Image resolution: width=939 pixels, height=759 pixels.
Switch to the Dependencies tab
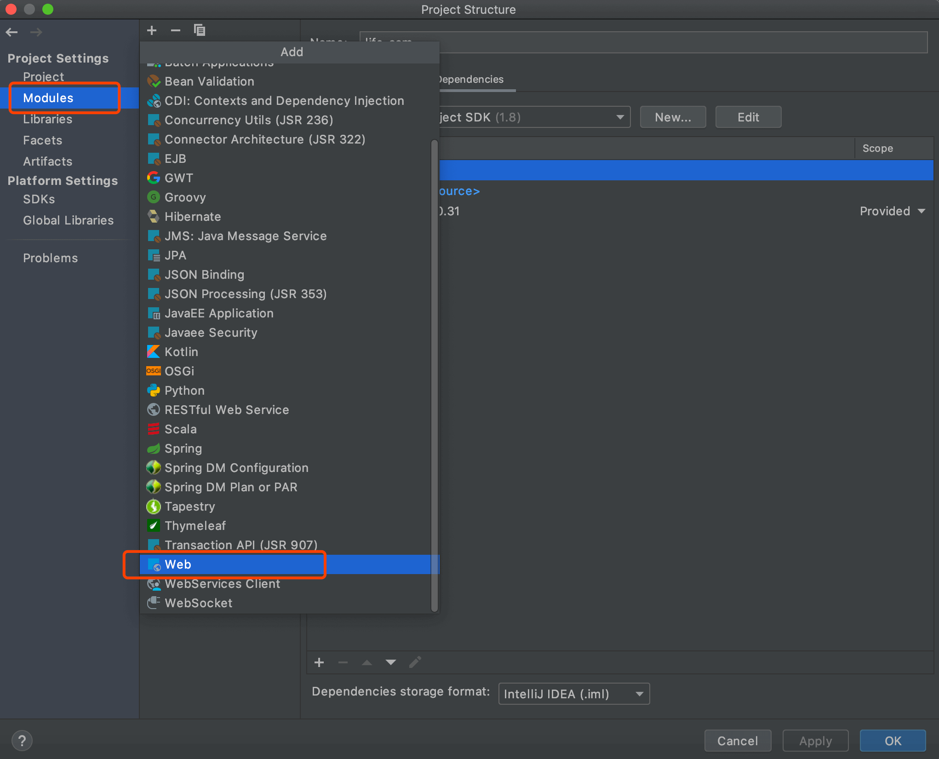click(x=471, y=80)
